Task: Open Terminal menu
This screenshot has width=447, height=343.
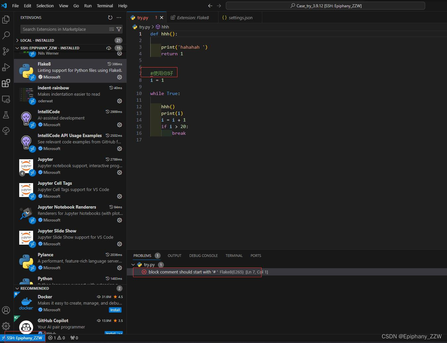Action: pyautogui.click(x=105, y=6)
